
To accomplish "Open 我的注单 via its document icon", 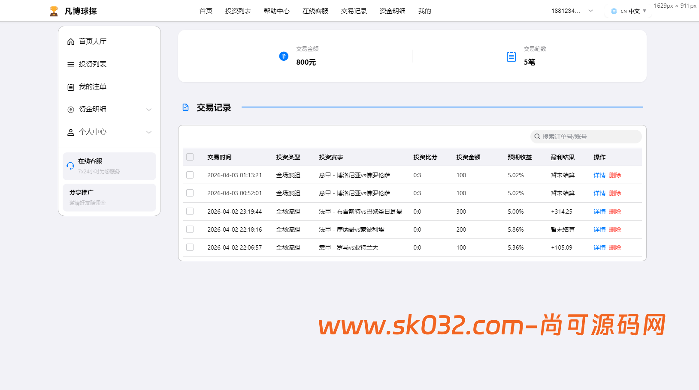I will click(x=71, y=86).
